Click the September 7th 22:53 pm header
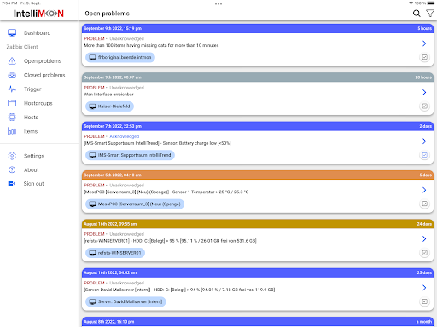This screenshot has height=327, width=437. [x=258, y=126]
